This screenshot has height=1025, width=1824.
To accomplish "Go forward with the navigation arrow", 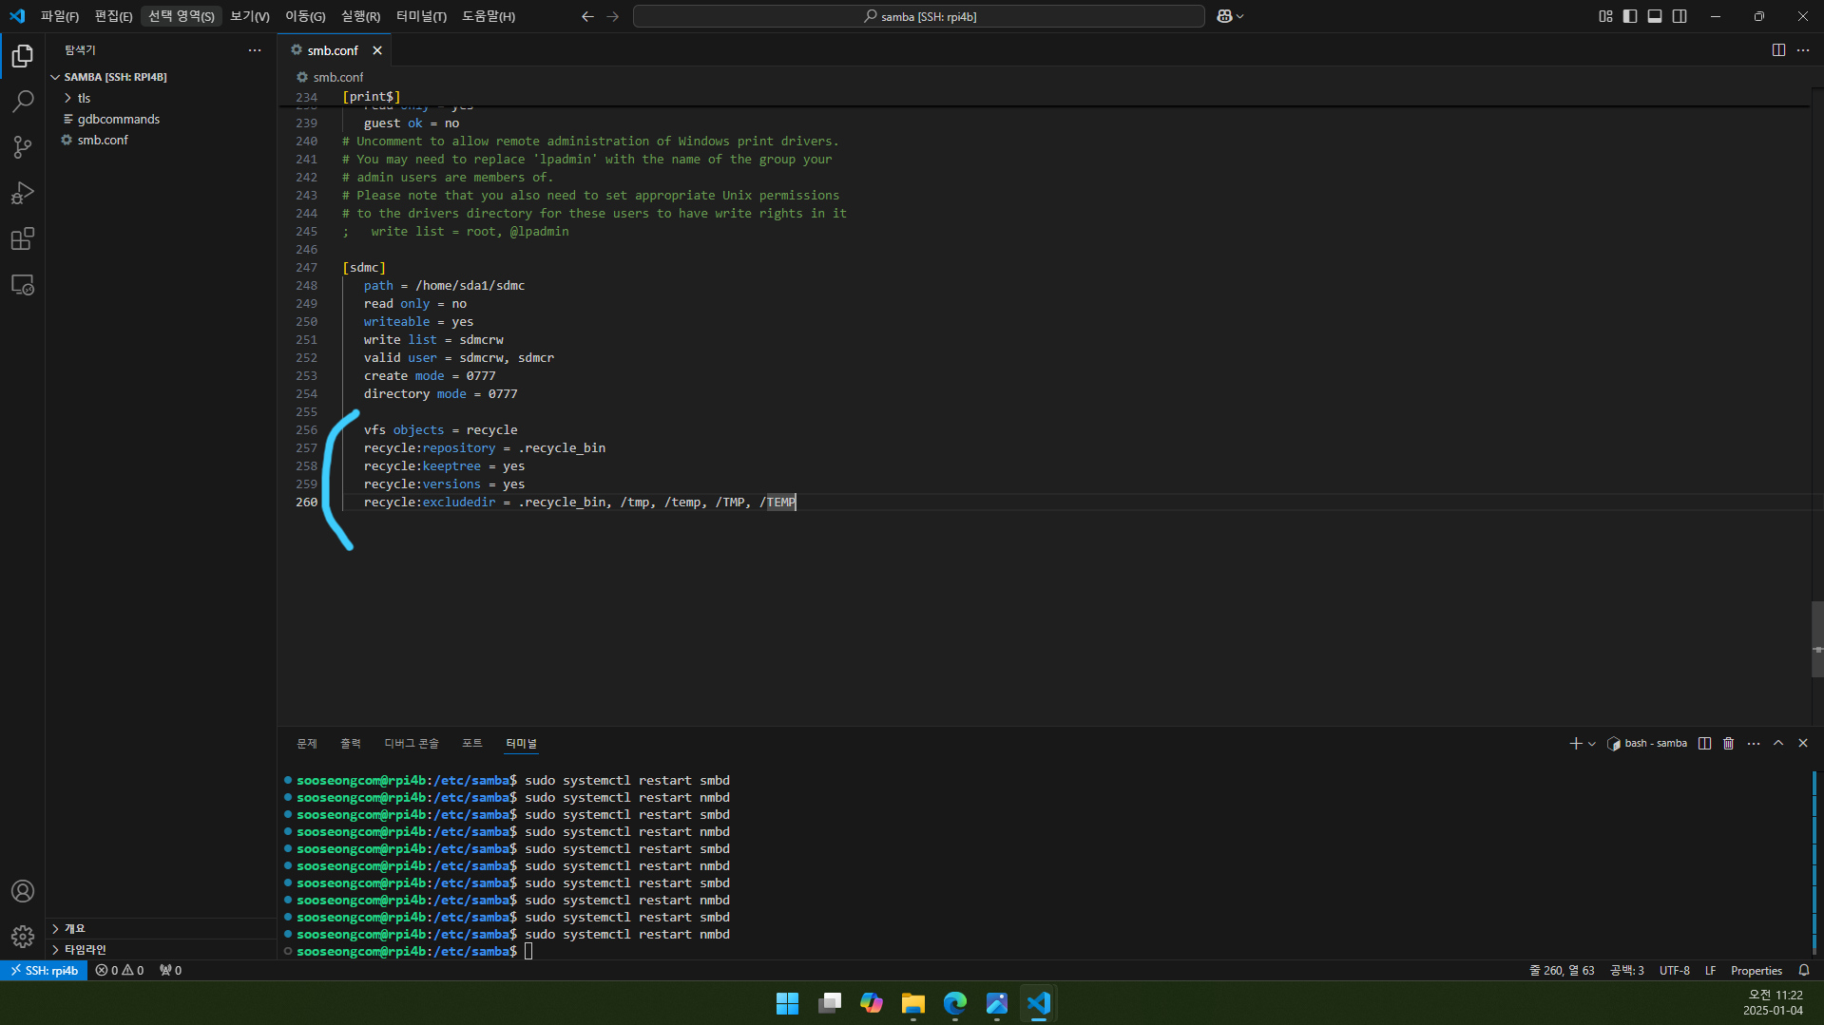I will (x=613, y=16).
